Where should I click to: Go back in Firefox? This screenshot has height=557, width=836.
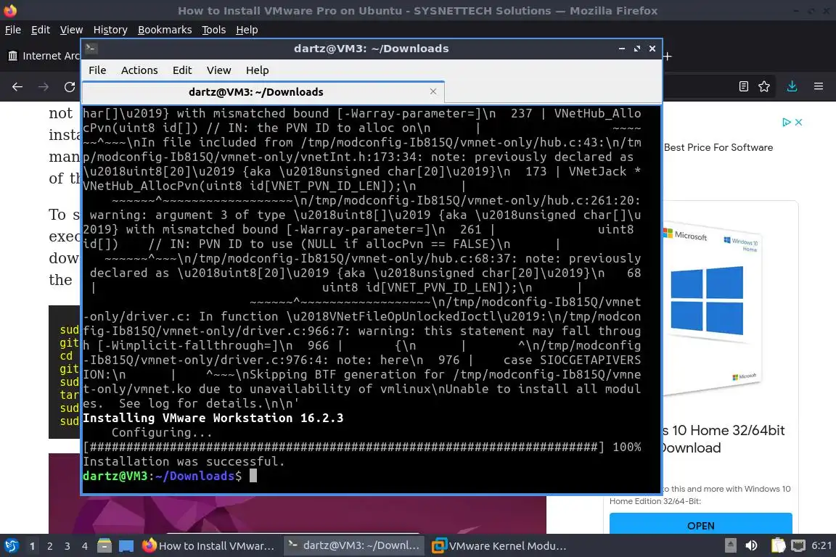[x=17, y=87]
